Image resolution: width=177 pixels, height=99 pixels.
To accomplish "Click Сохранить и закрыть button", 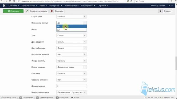I will coord(37,11).
